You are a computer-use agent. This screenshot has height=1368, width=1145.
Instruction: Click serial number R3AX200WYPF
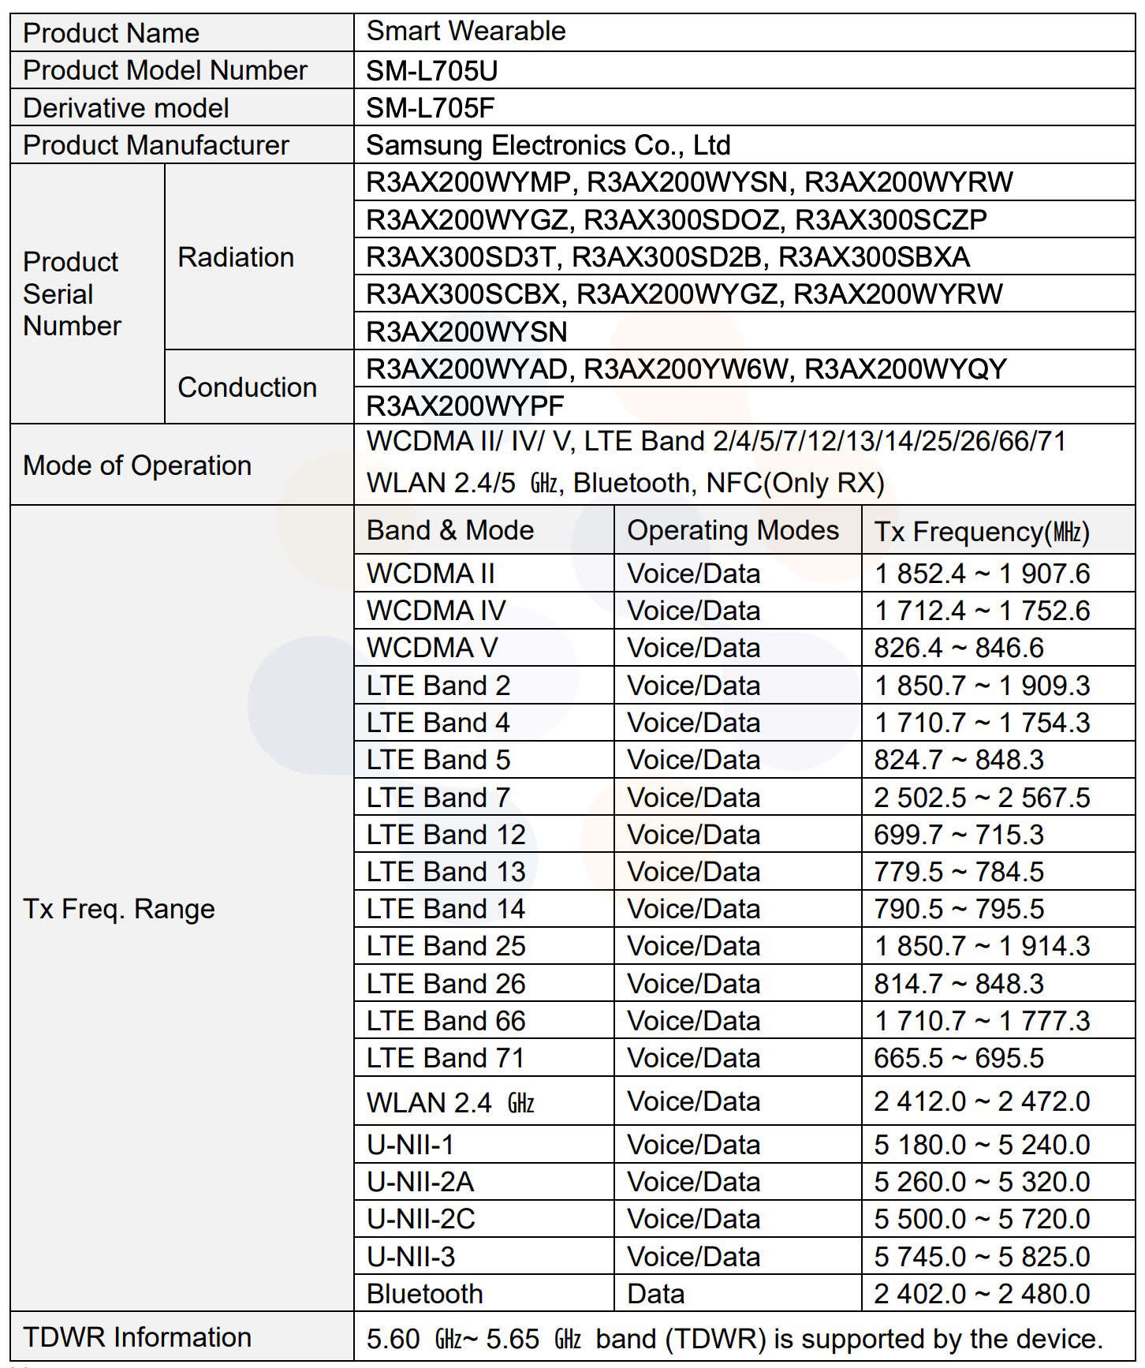tap(465, 406)
